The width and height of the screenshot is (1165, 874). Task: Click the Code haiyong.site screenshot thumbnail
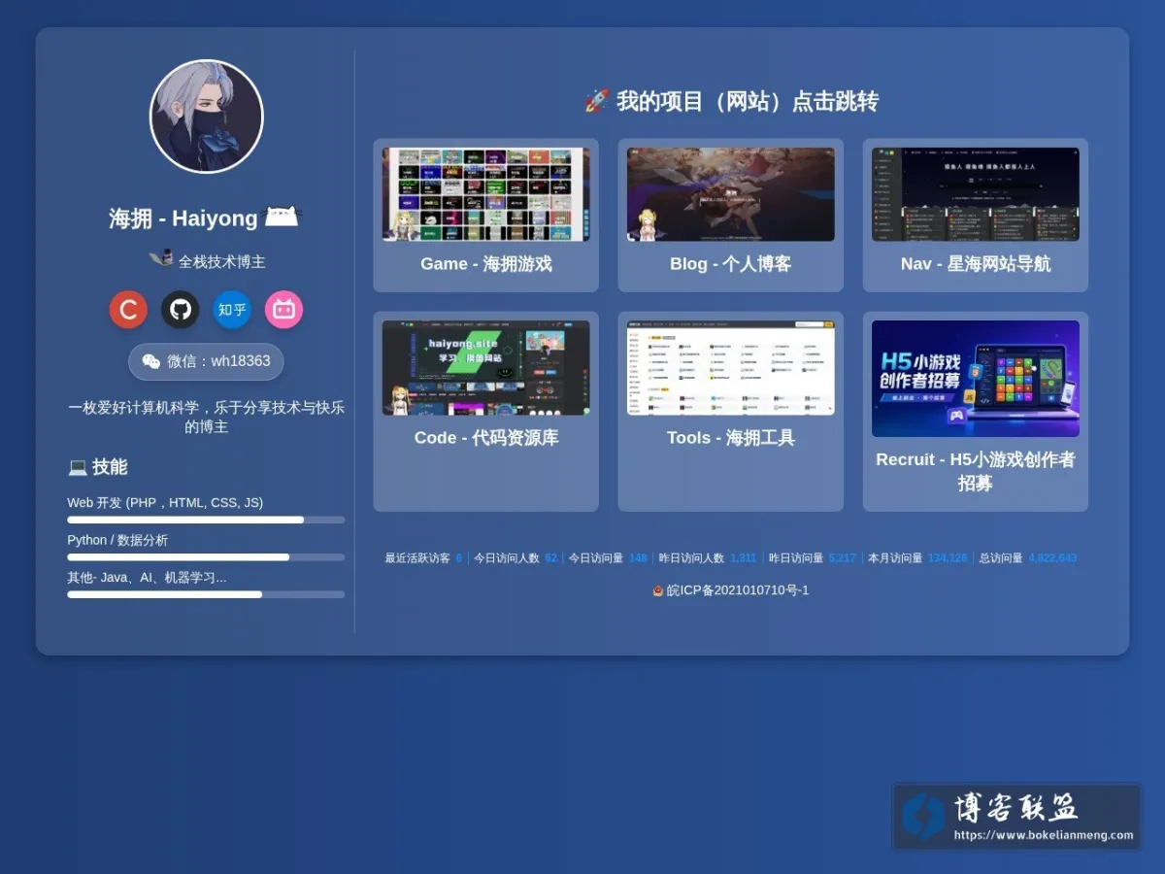click(485, 368)
